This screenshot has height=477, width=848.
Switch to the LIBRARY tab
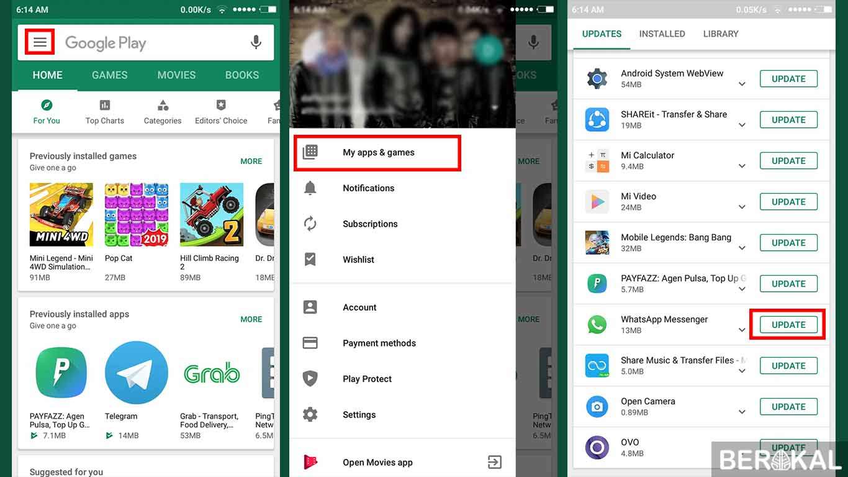click(x=721, y=34)
